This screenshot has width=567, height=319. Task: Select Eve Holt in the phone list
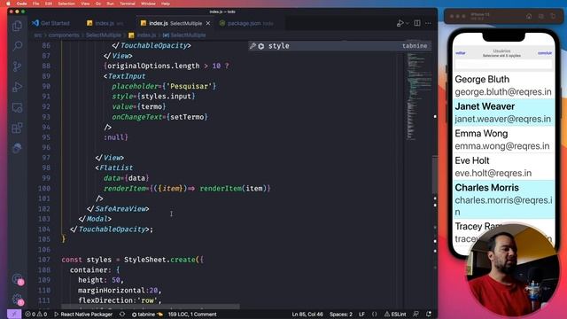pos(503,167)
